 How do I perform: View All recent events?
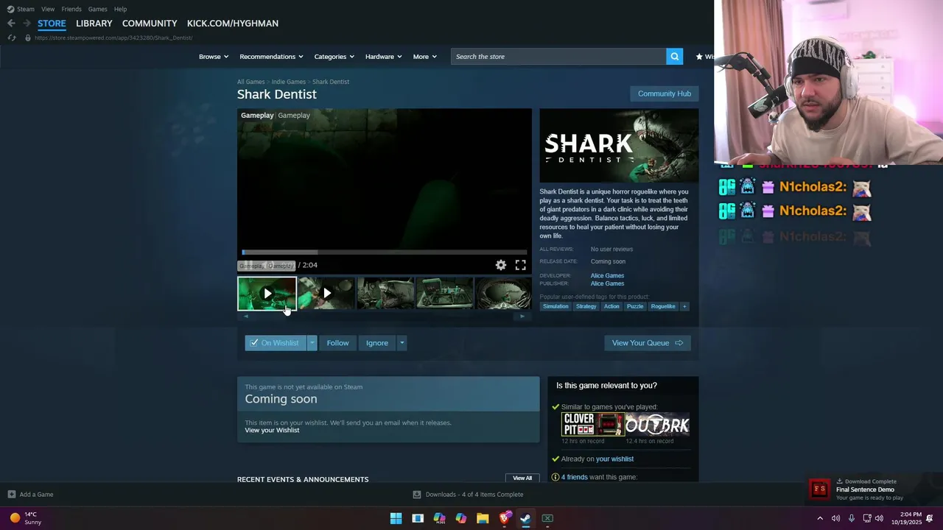pos(522,478)
